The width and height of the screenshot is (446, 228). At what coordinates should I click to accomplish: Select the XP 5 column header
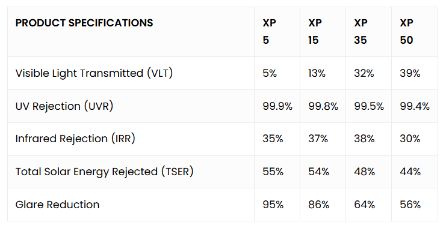tap(269, 31)
